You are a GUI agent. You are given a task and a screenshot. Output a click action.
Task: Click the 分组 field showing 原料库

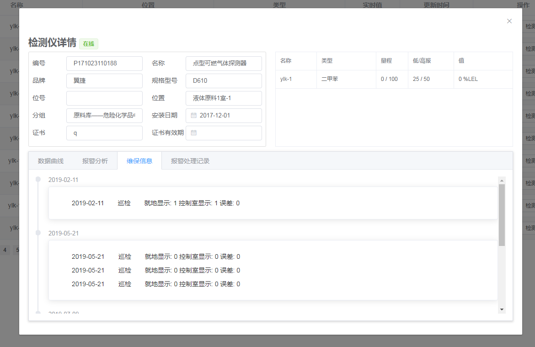[x=104, y=116]
